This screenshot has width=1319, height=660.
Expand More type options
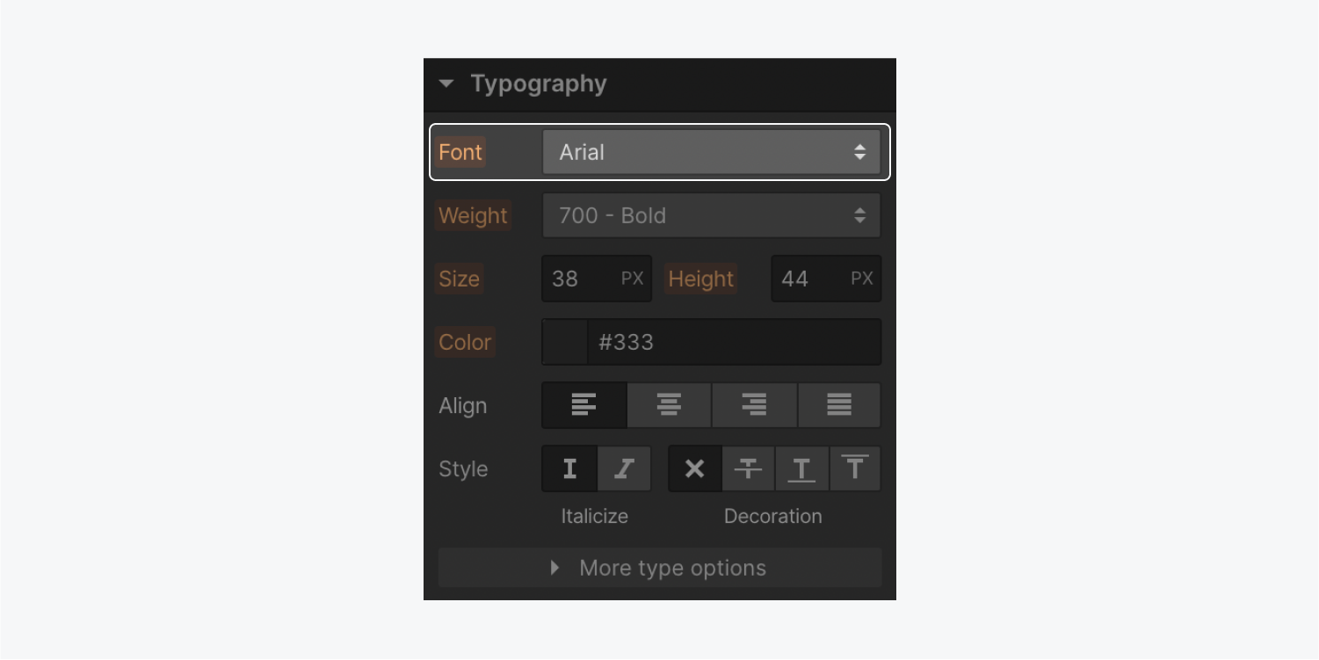660,568
